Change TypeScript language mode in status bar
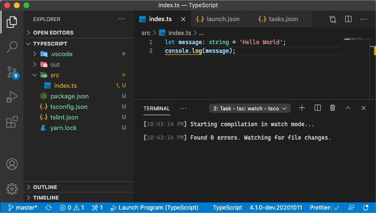Screen dimensions: 376x213 (227, 208)
